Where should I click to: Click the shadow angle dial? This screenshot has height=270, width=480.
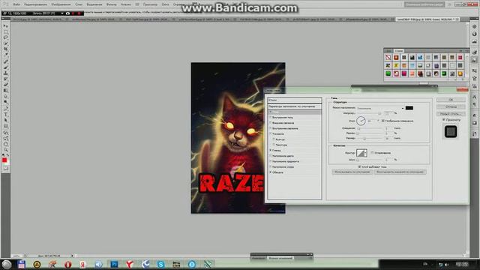pos(361,121)
